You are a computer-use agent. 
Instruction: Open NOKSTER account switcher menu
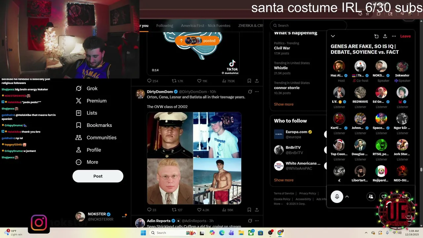[x=124, y=217]
